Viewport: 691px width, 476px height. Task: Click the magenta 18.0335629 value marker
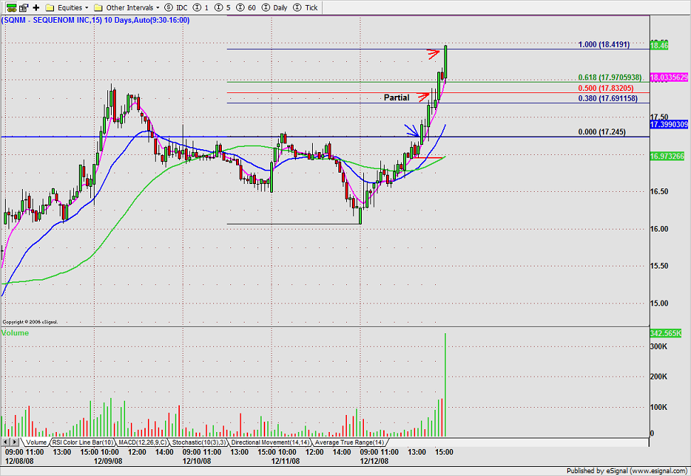[x=668, y=77]
